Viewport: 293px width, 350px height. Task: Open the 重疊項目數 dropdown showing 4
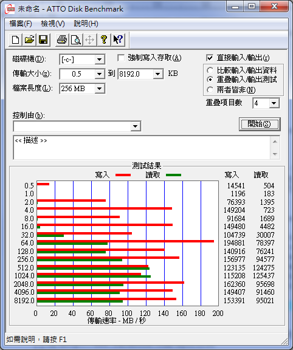coord(274,103)
